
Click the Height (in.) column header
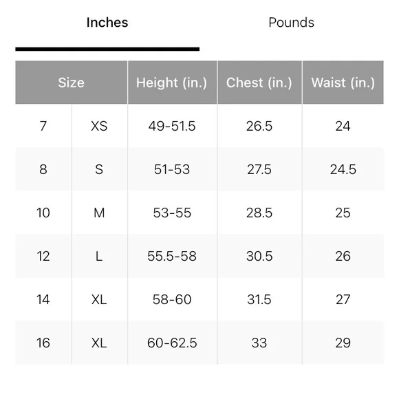[172, 83]
